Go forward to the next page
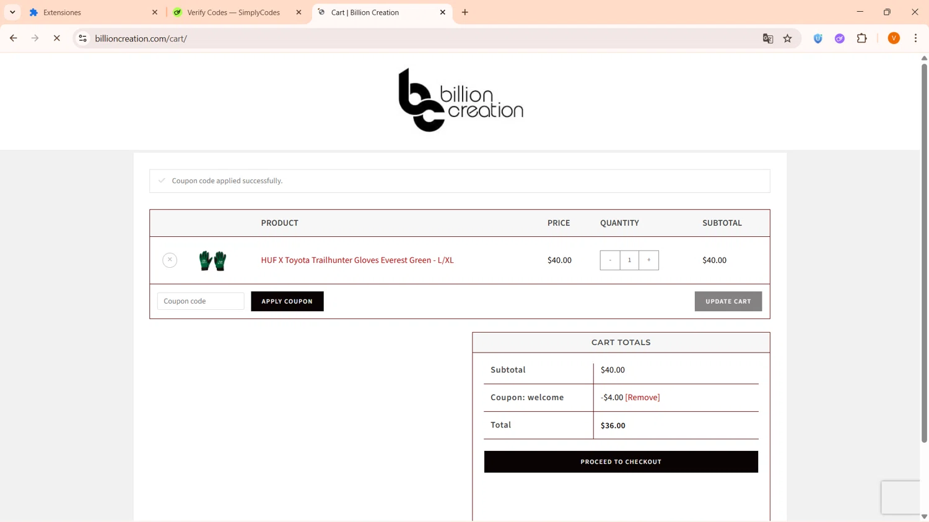This screenshot has width=929, height=522. point(35,38)
